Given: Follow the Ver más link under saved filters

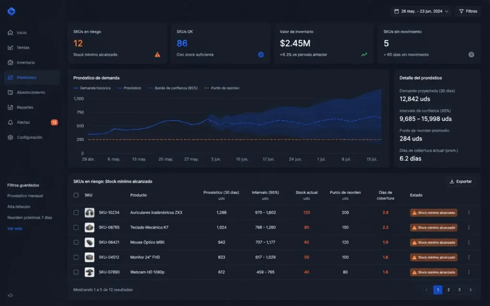Looking at the screenshot, I should 15,229.
